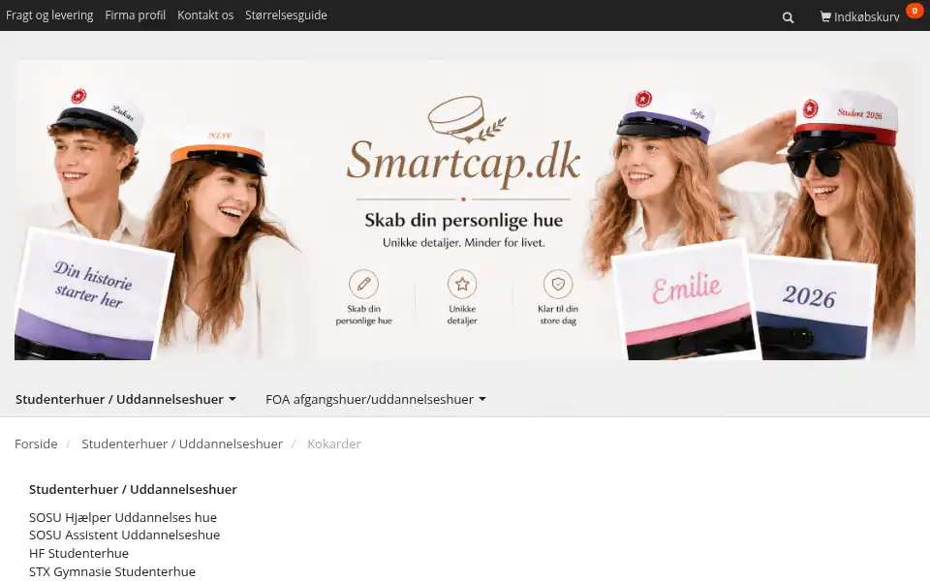Open SOSU Assistent Uddannelseshue category
930x581 pixels.
(125, 535)
